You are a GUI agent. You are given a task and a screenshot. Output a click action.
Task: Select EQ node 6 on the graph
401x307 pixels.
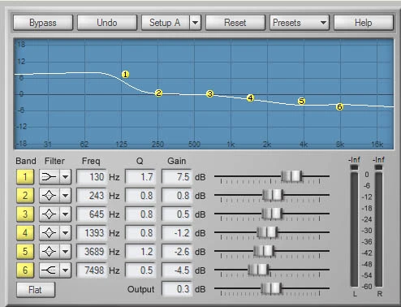[339, 107]
